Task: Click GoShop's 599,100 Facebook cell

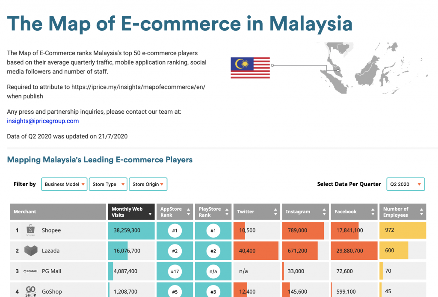Action: [x=354, y=291]
